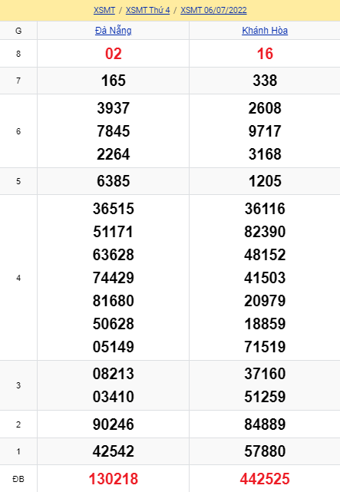Select Khánh Hòa prize 7 number 338

[x=265, y=81]
